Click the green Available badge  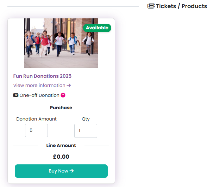(97, 28)
